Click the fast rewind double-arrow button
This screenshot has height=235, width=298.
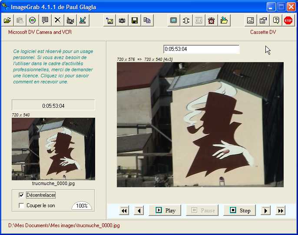click(x=124, y=211)
